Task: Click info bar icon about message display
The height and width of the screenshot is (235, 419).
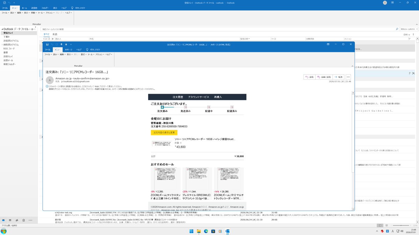Action: point(47,86)
